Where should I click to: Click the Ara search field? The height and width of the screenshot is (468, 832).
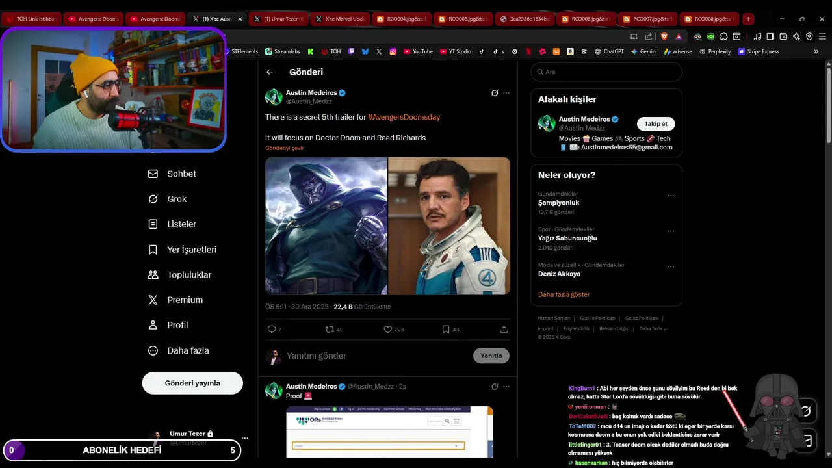pos(606,72)
